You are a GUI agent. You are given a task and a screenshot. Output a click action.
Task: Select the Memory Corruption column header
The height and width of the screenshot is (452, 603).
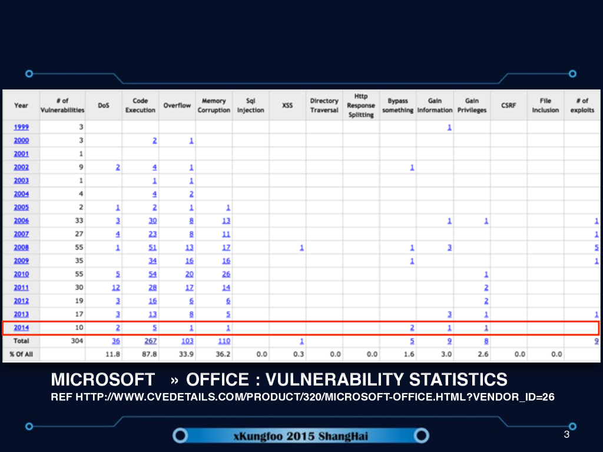(x=214, y=105)
